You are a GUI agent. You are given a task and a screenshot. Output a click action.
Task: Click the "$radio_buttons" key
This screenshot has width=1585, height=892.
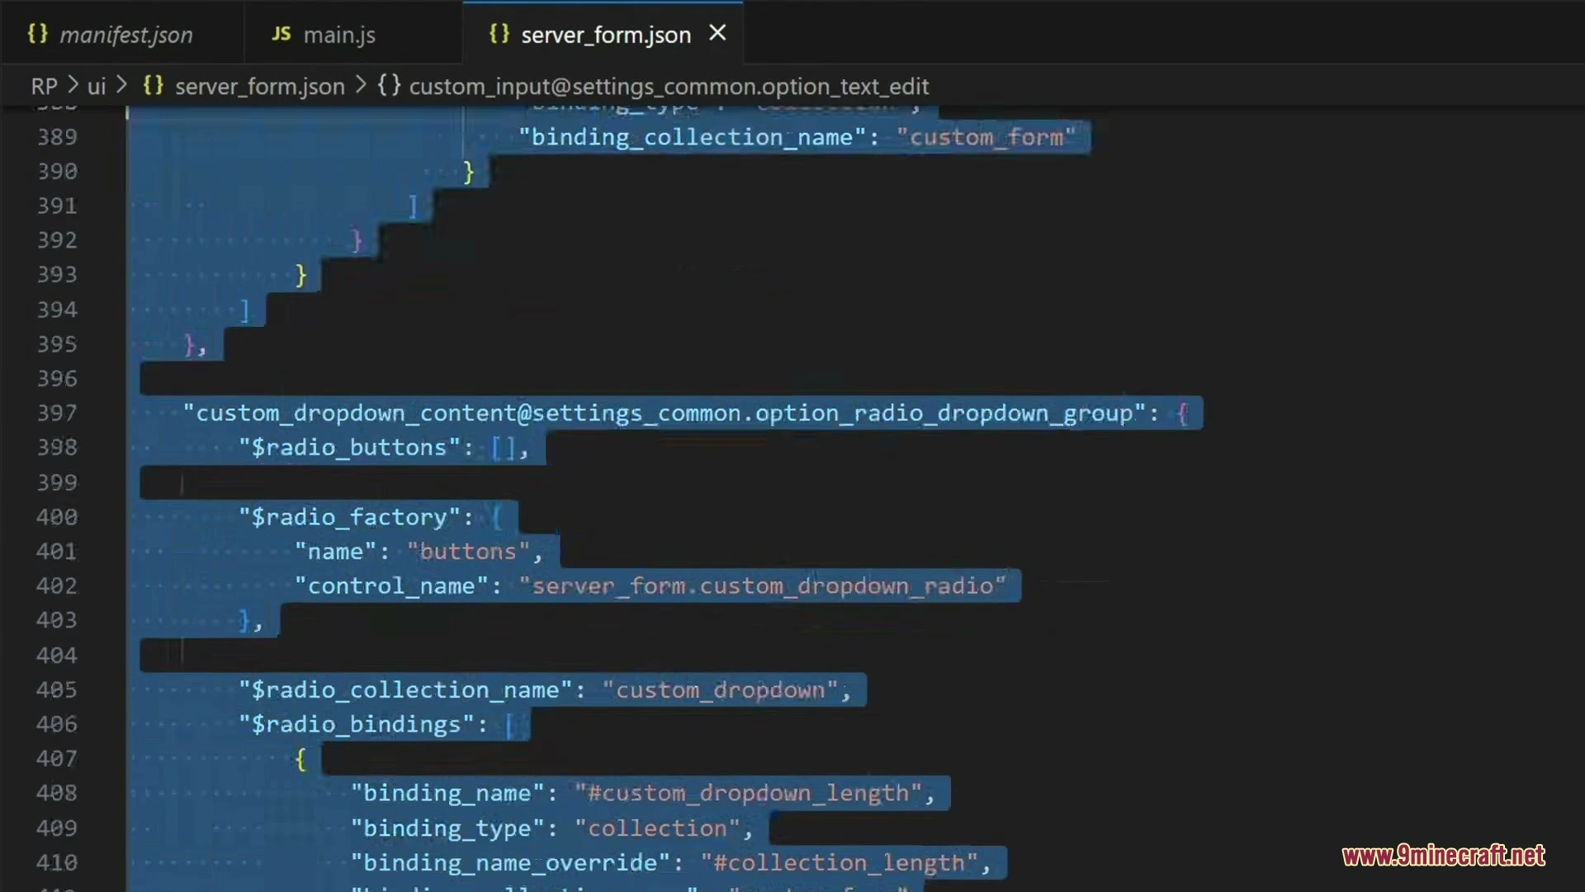click(350, 448)
